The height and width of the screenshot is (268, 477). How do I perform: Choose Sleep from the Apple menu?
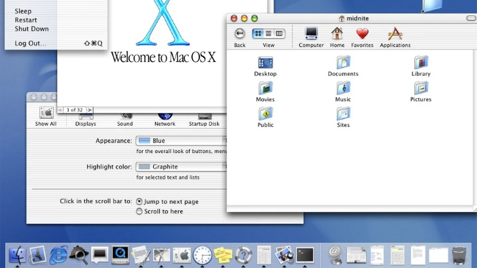(x=23, y=11)
